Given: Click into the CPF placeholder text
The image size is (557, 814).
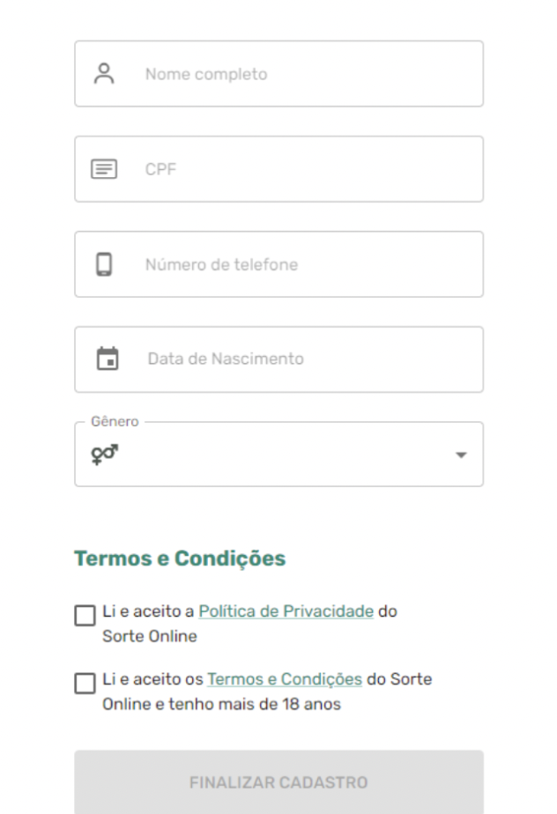Looking at the screenshot, I should 160,169.
